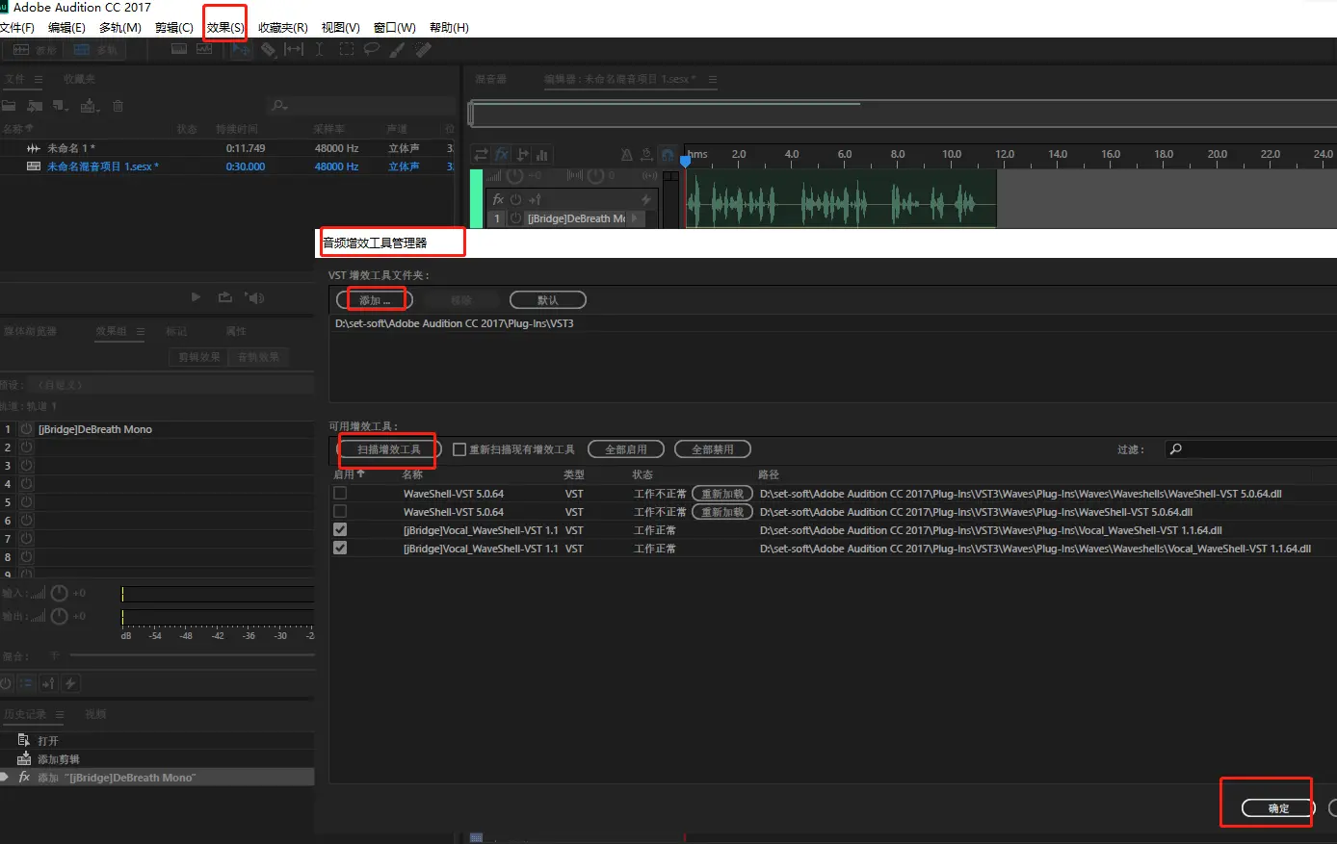Show the EQ track view
1337x844 pixels.
[x=542, y=154]
